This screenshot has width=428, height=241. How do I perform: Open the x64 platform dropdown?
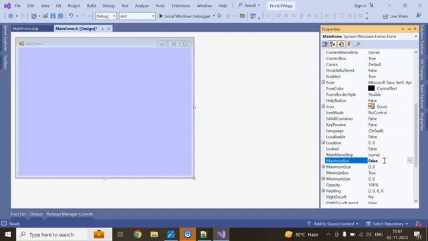point(153,16)
